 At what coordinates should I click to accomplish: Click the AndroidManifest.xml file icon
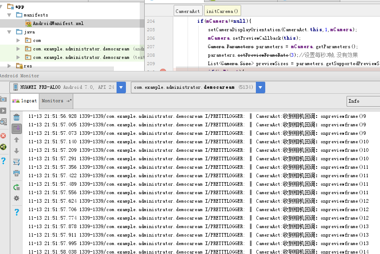click(x=28, y=24)
